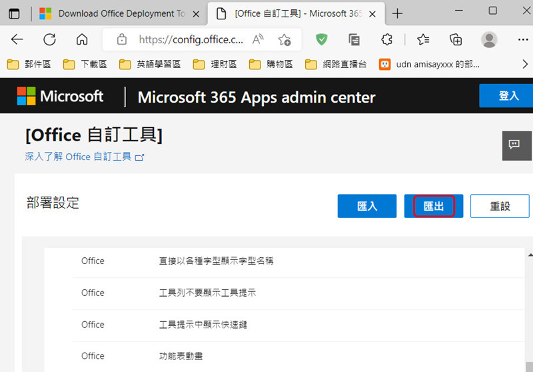
Task: Open the 深入了解 Office 自訂工具 link
Action: 85,157
